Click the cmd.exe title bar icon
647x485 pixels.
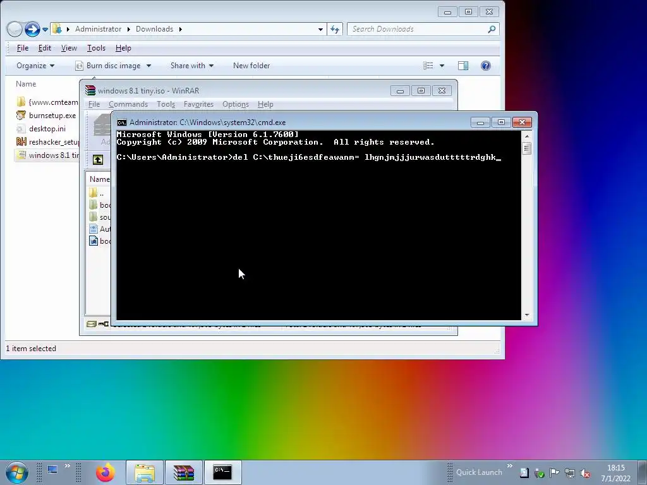click(121, 123)
